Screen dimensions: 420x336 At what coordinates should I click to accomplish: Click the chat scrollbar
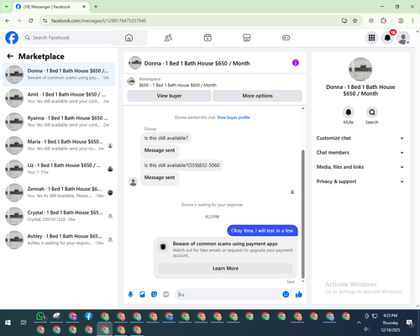pos(302,214)
